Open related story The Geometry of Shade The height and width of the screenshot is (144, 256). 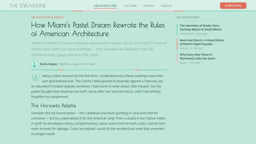201,28
